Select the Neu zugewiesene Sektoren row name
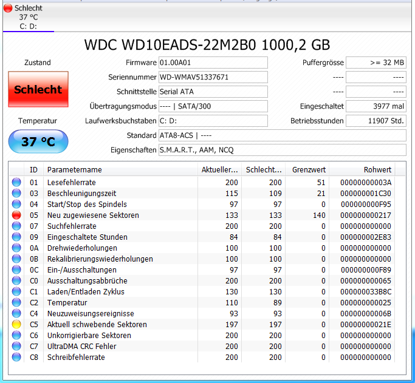 (x=93, y=215)
